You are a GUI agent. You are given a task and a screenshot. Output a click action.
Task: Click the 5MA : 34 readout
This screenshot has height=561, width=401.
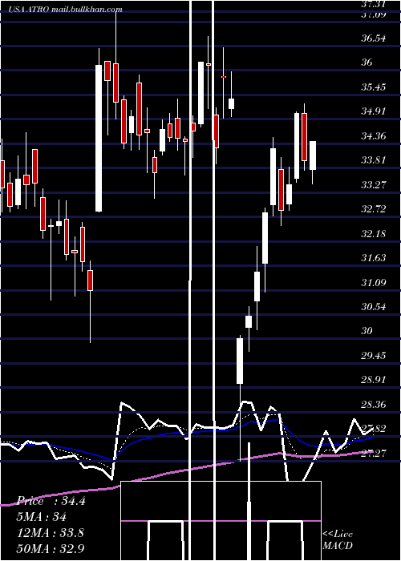(42, 517)
